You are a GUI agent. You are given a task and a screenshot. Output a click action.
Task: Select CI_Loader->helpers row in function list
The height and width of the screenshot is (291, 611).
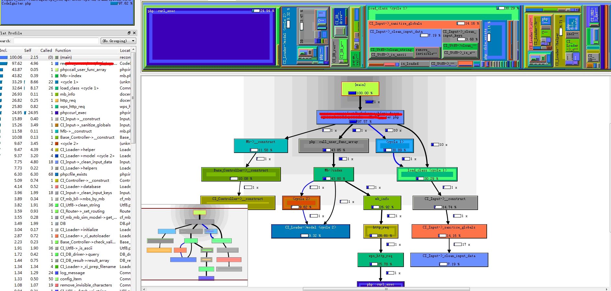(65, 168)
